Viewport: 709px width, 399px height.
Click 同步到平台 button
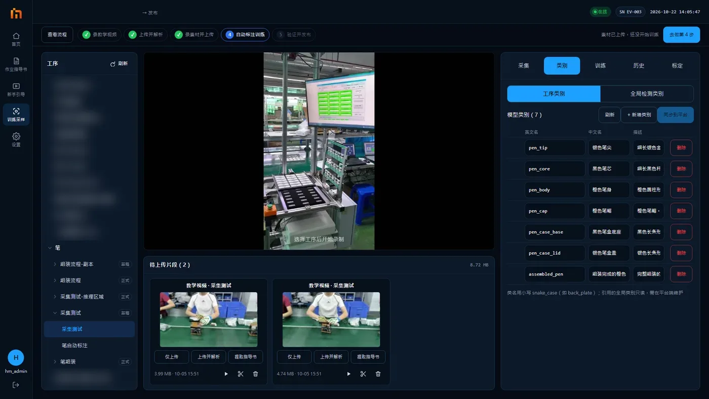coord(675,115)
